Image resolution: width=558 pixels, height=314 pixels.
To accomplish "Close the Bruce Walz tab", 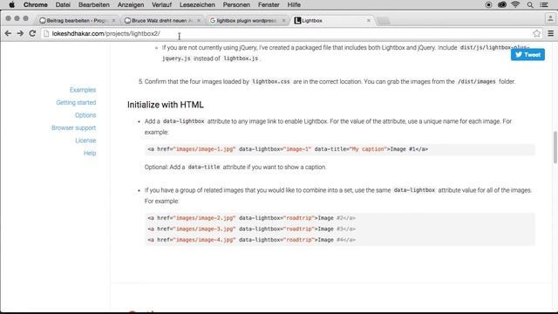I will [199, 21].
